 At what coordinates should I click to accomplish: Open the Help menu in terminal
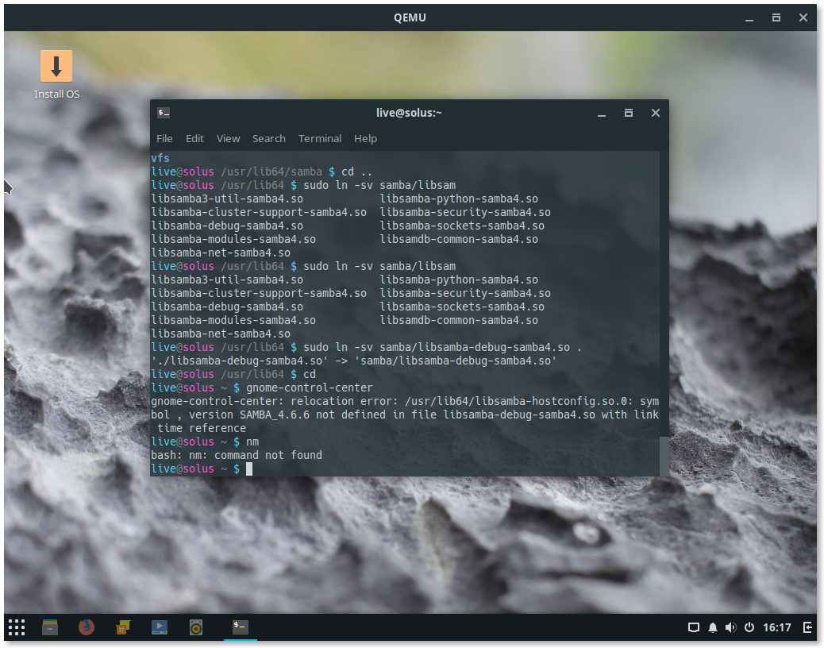click(x=365, y=139)
